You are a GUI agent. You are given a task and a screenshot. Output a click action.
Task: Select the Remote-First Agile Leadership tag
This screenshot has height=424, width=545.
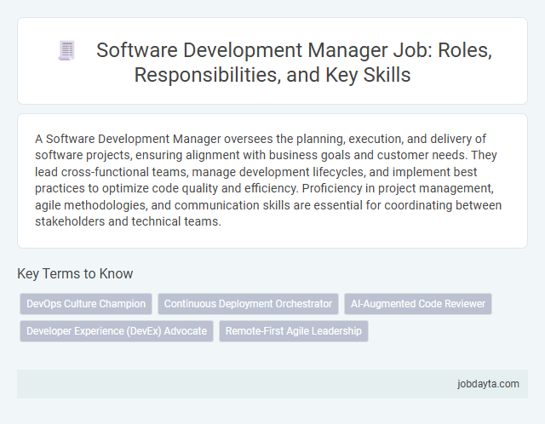click(x=293, y=331)
